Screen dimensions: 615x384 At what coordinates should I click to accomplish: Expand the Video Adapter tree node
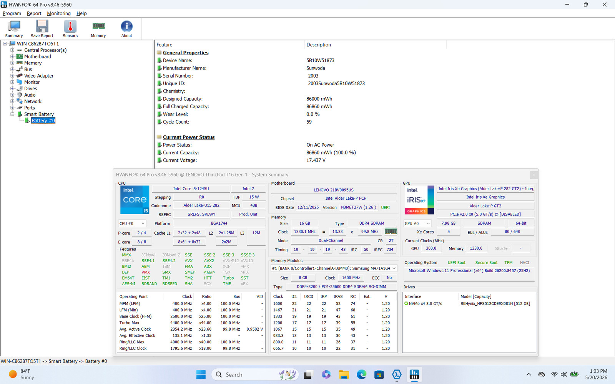12,76
